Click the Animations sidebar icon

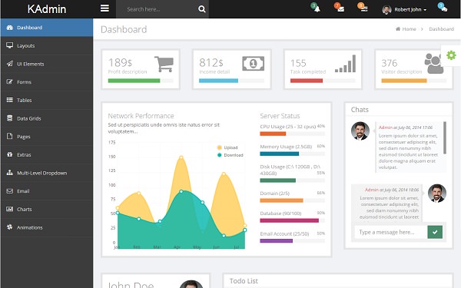(x=10, y=227)
